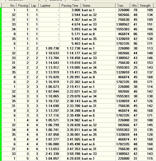Click laptime 1:14.690 cell
Image resolution: width=156 pixels, height=161 pixels.
coord(49,106)
